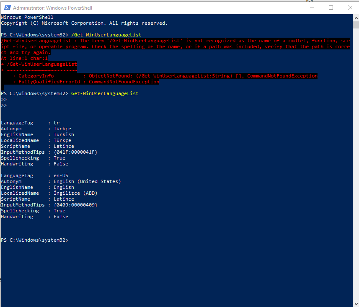The image size is (359, 307).
Task: Click the PowerShell icon in title bar
Action: coord(7,8)
